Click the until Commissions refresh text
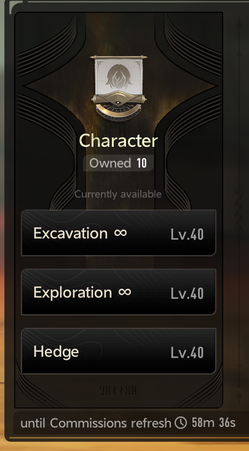The height and width of the screenshot is (451, 249). [x=96, y=423]
